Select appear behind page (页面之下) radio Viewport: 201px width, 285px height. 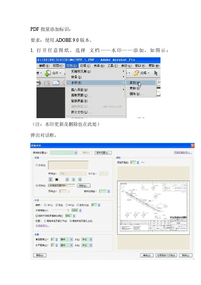(45, 221)
